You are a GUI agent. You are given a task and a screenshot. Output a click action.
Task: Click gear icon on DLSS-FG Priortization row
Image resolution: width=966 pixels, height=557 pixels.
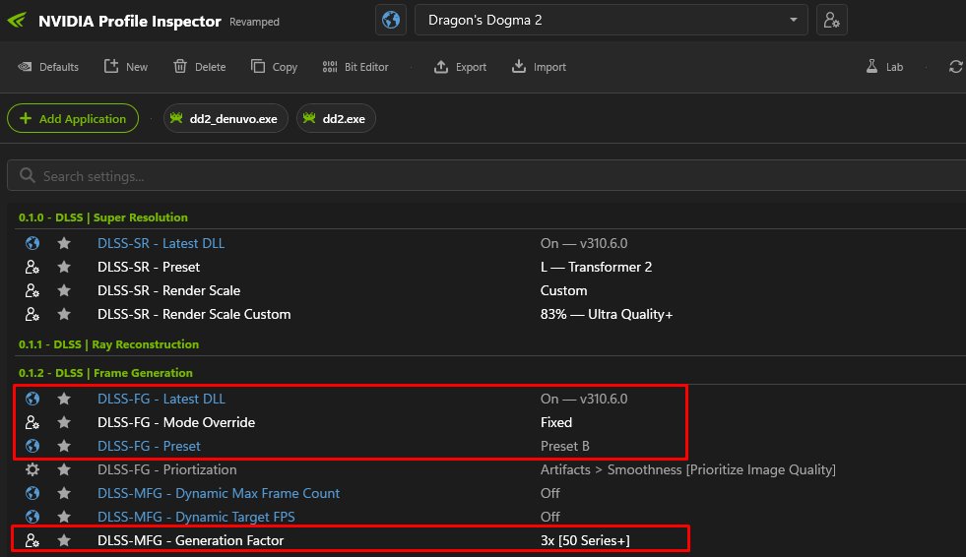[x=32, y=469]
